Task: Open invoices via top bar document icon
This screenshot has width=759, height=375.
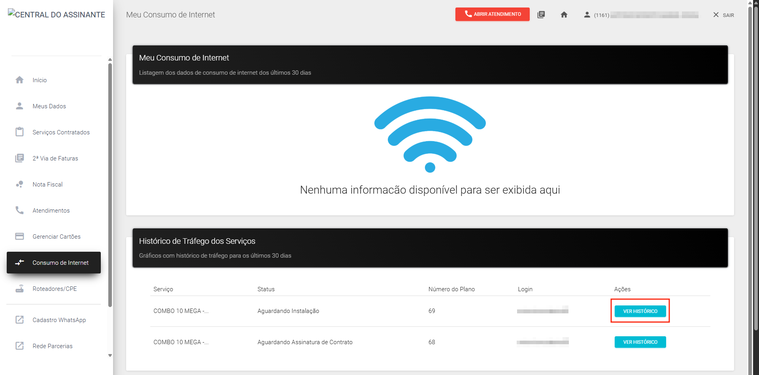Action: [541, 15]
